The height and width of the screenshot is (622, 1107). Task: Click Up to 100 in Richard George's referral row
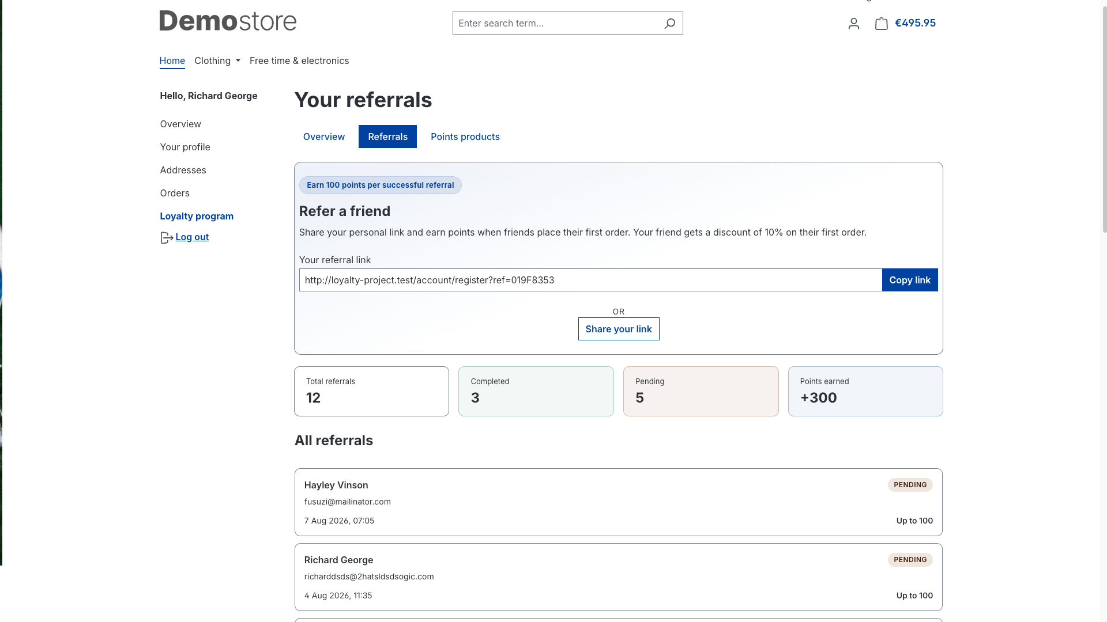coord(914,596)
